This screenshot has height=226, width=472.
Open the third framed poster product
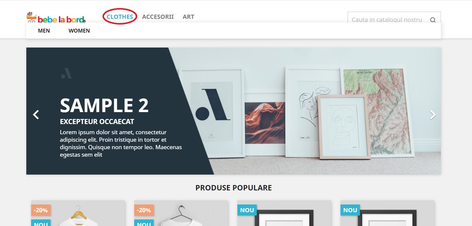pyautogui.click(x=284, y=213)
